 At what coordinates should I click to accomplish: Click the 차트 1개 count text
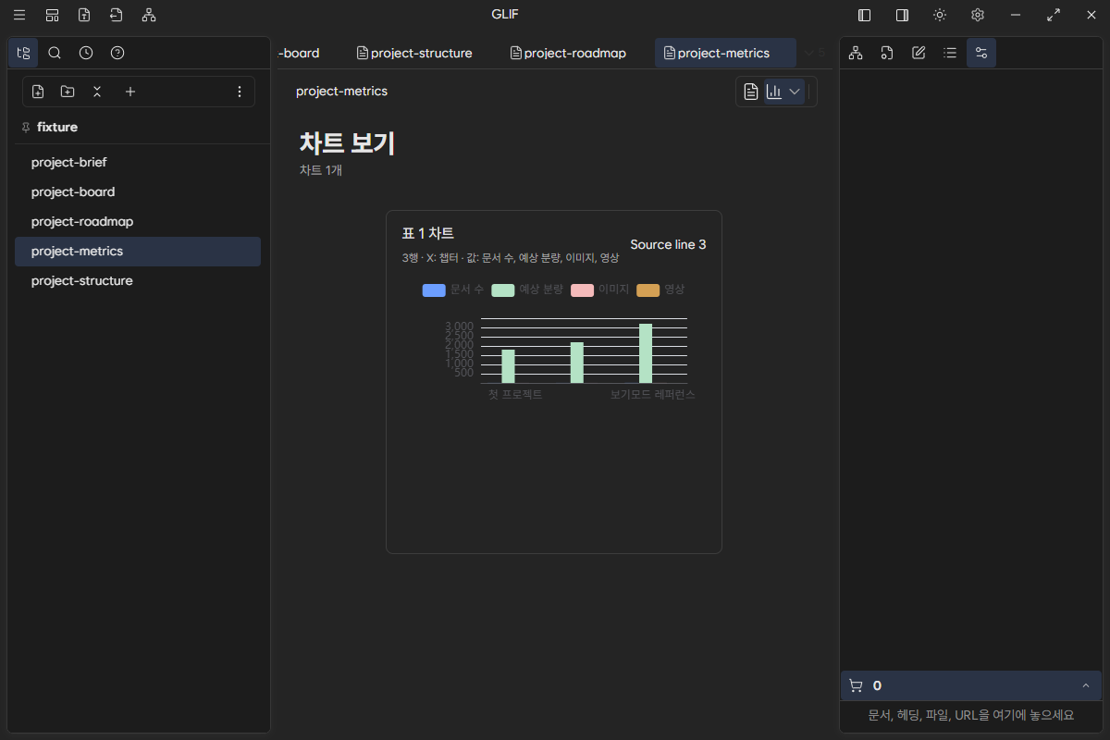321,170
